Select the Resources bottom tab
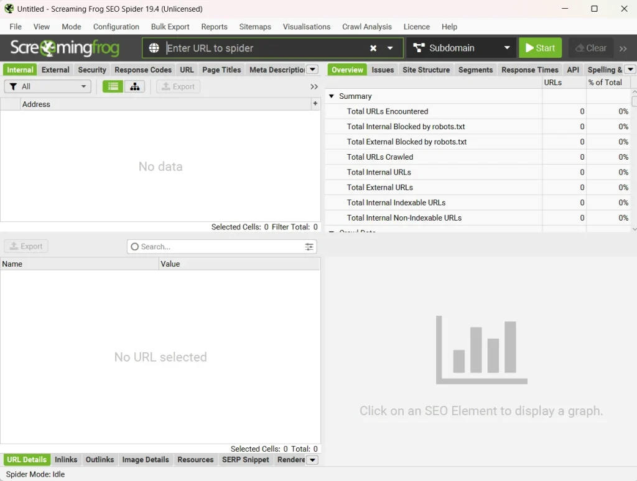This screenshot has width=637, height=481. click(195, 460)
